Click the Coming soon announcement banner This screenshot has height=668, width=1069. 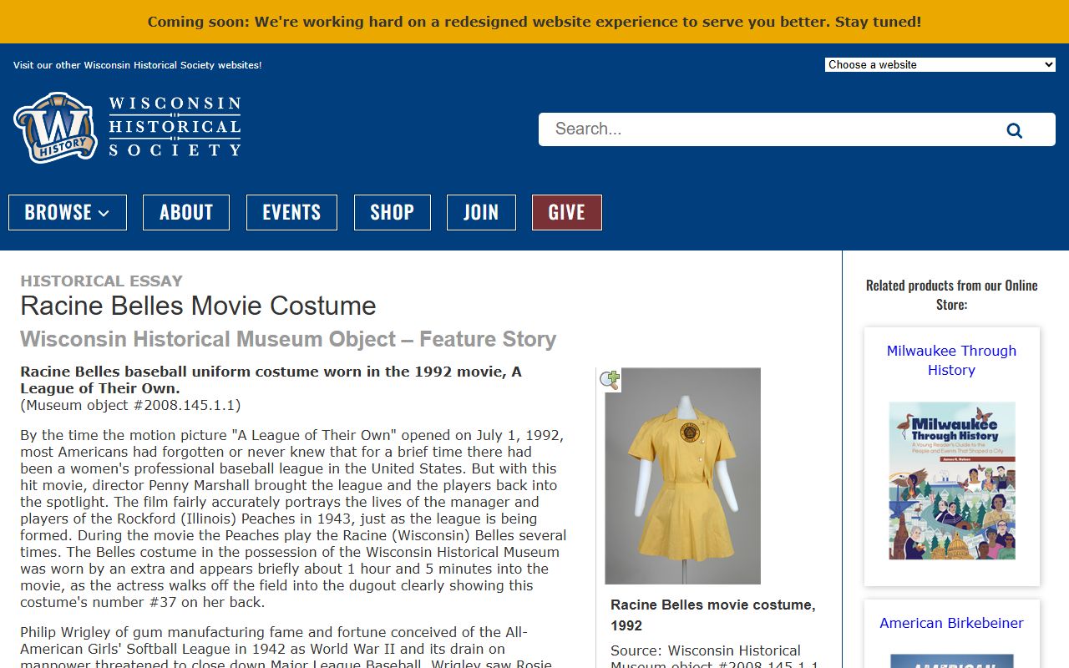534,22
